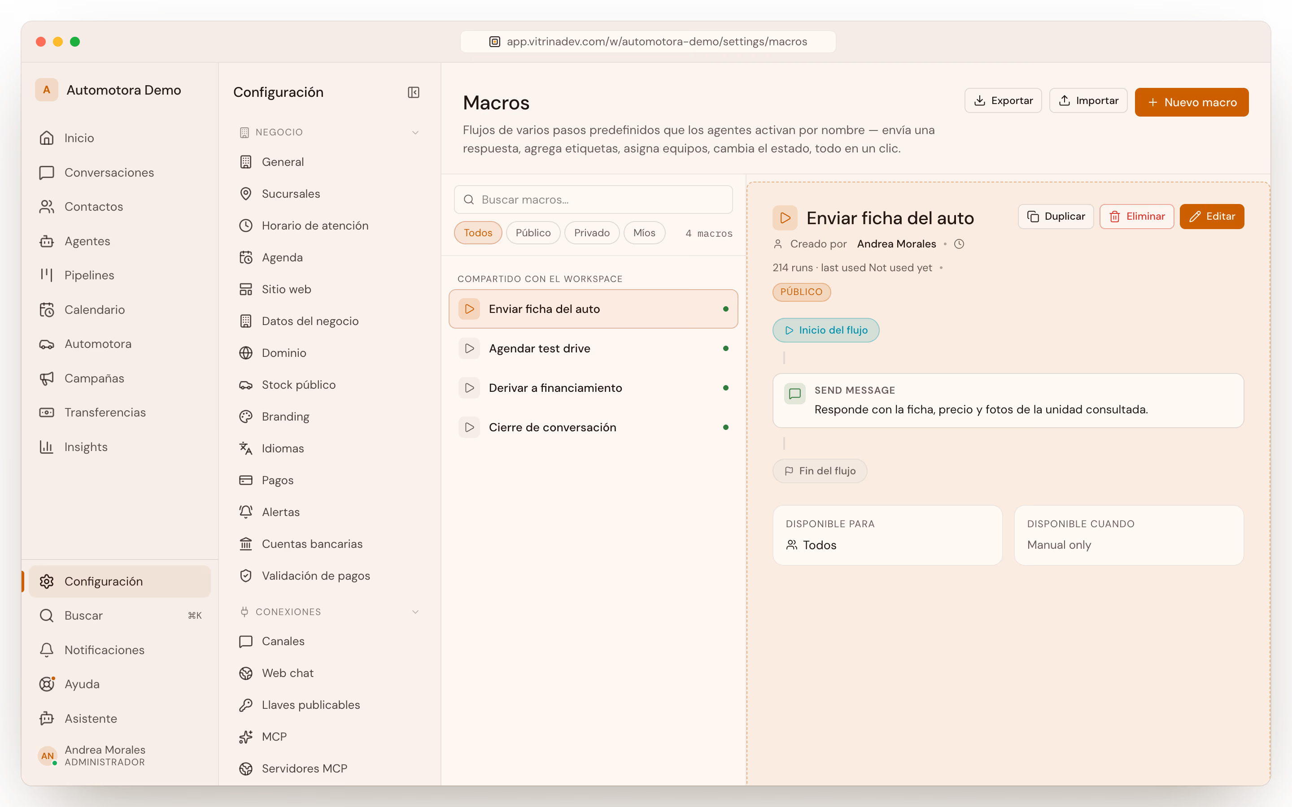This screenshot has width=1292, height=807.
Task: Click the Campañas megaphone icon
Action: pos(47,378)
